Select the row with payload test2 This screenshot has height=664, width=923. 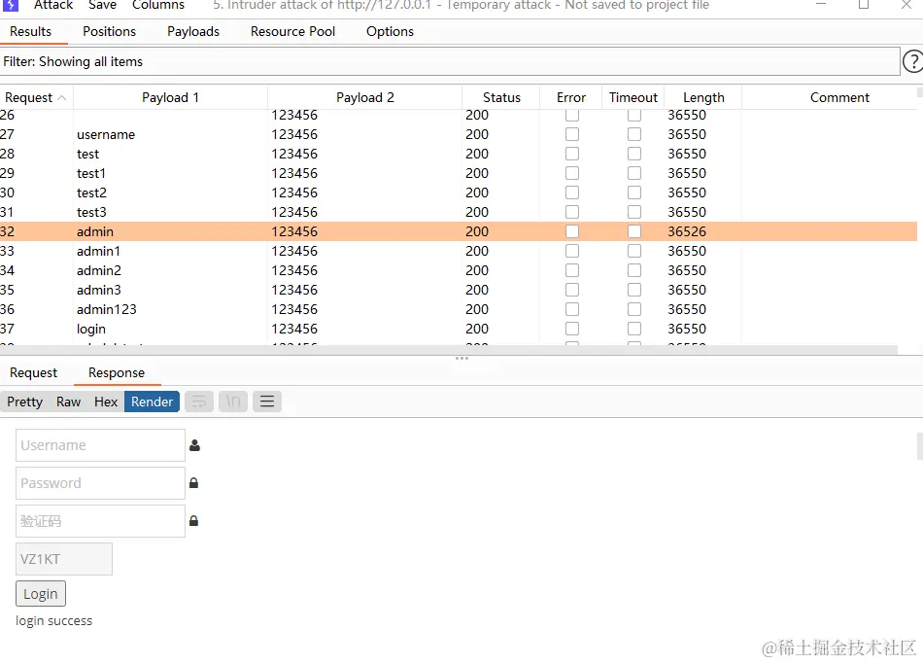click(x=459, y=192)
